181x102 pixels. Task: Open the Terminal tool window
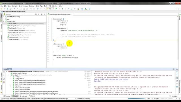(7, 96)
